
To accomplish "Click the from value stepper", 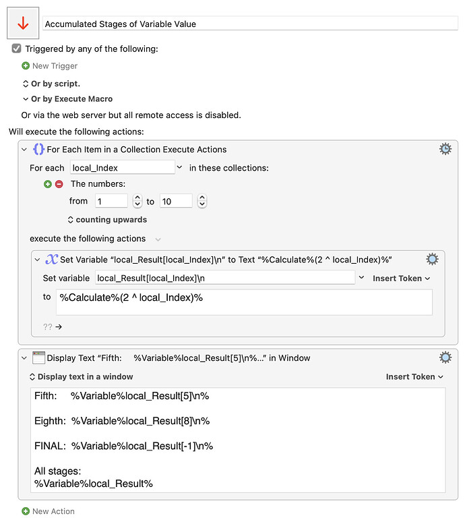I will click(137, 201).
